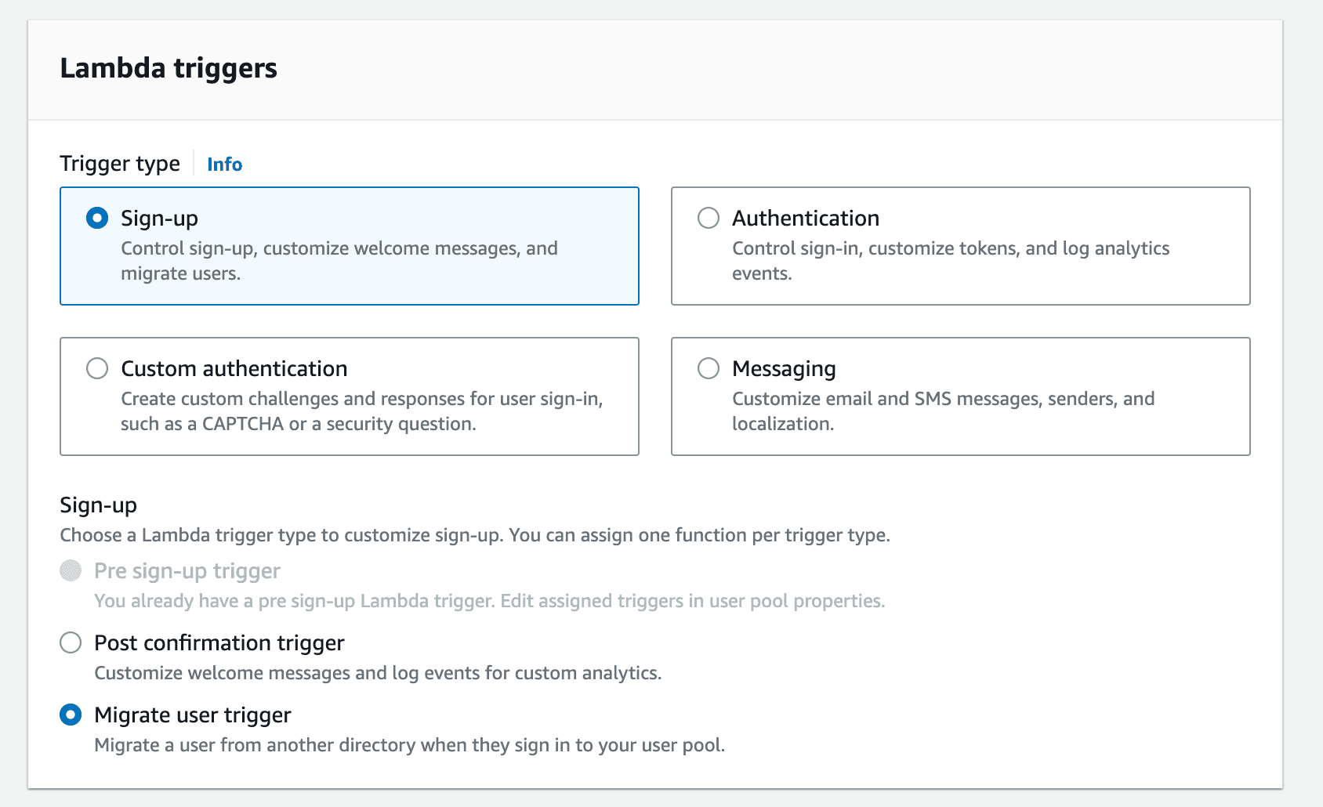Click the pre sign-up trigger notice text

pos(490,601)
